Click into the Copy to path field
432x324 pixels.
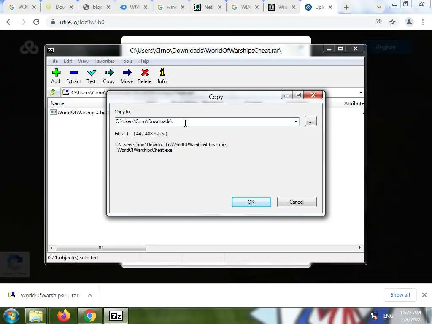[x=203, y=121]
